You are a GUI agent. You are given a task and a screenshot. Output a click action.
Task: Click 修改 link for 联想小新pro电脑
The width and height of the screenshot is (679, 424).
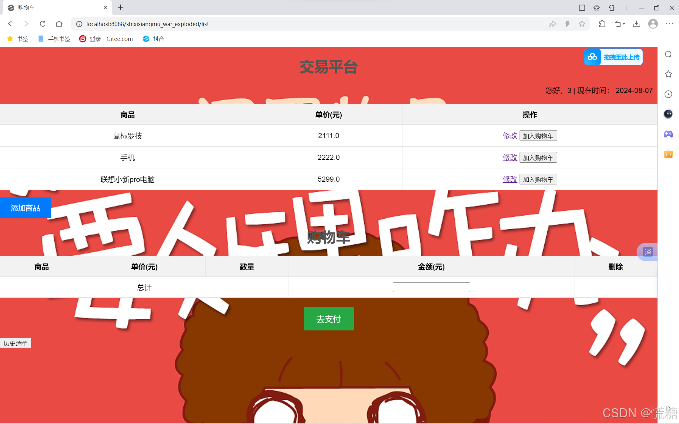(x=510, y=179)
